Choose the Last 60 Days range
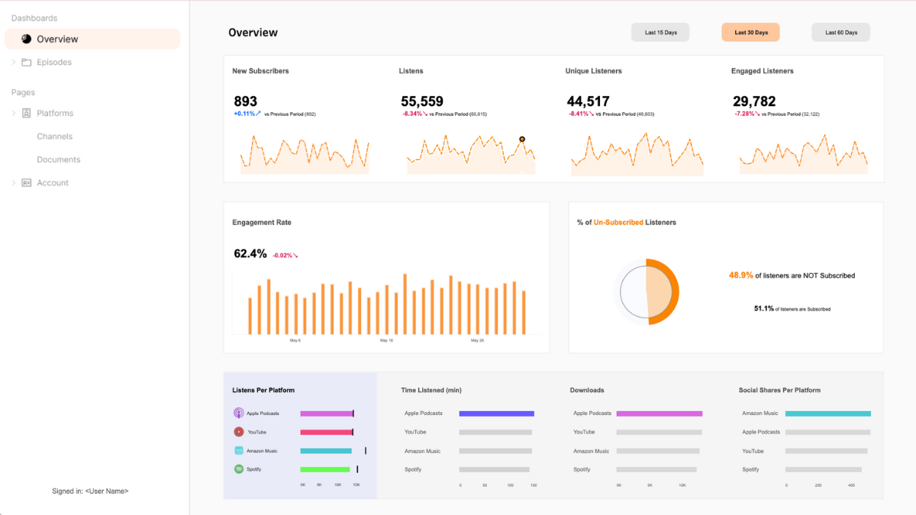The width and height of the screenshot is (916, 515). pyautogui.click(x=840, y=32)
